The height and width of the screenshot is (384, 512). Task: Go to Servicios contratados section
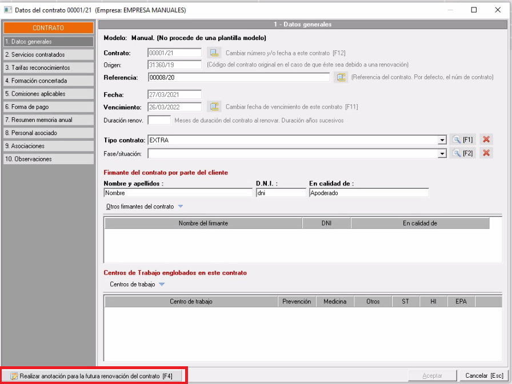(48, 55)
